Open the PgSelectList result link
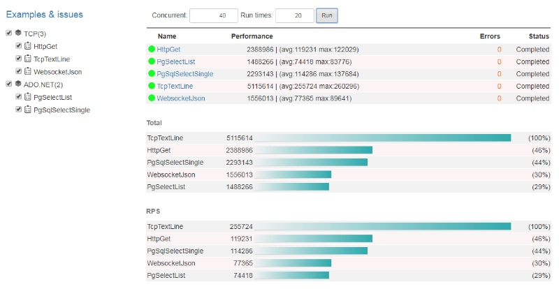Screen dimensions: 559x289 (x=175, y=61)
